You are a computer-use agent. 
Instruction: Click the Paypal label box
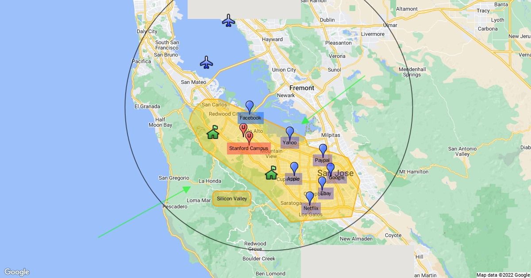click(322, 160)
